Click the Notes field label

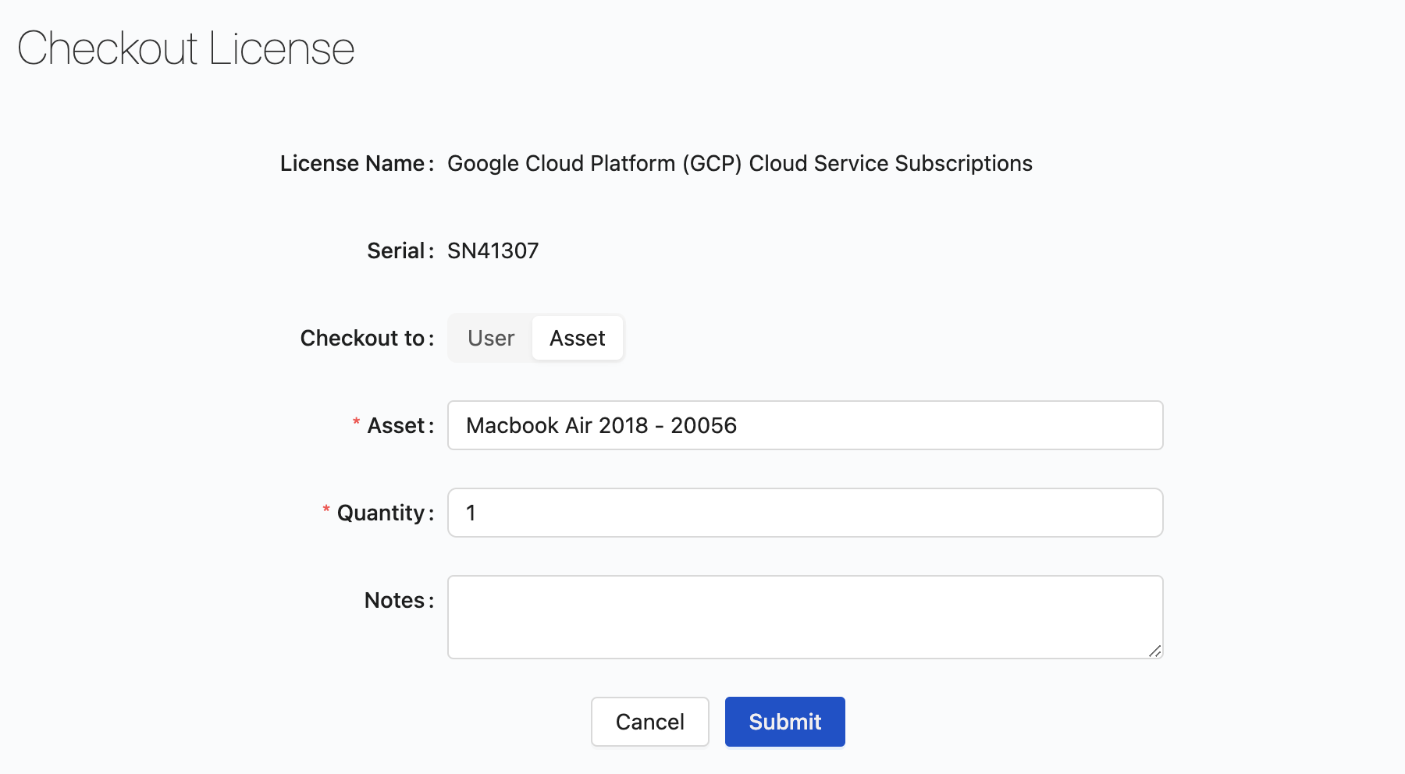[395, 600]
